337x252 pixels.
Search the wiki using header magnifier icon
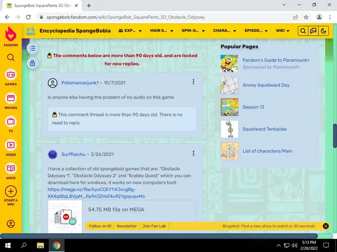tap(303, 31)
